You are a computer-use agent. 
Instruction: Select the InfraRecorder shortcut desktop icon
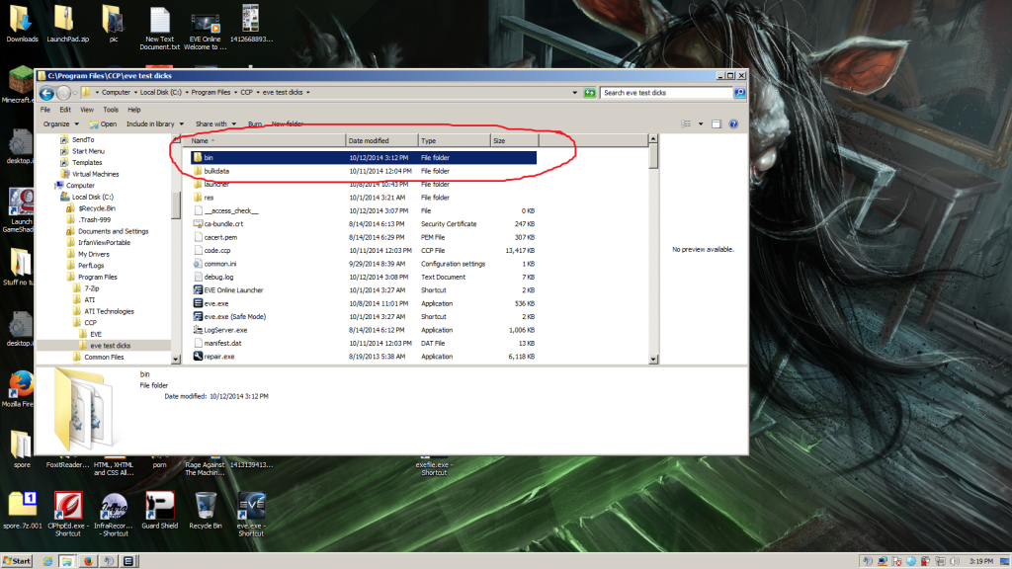(x=114, y=514)
